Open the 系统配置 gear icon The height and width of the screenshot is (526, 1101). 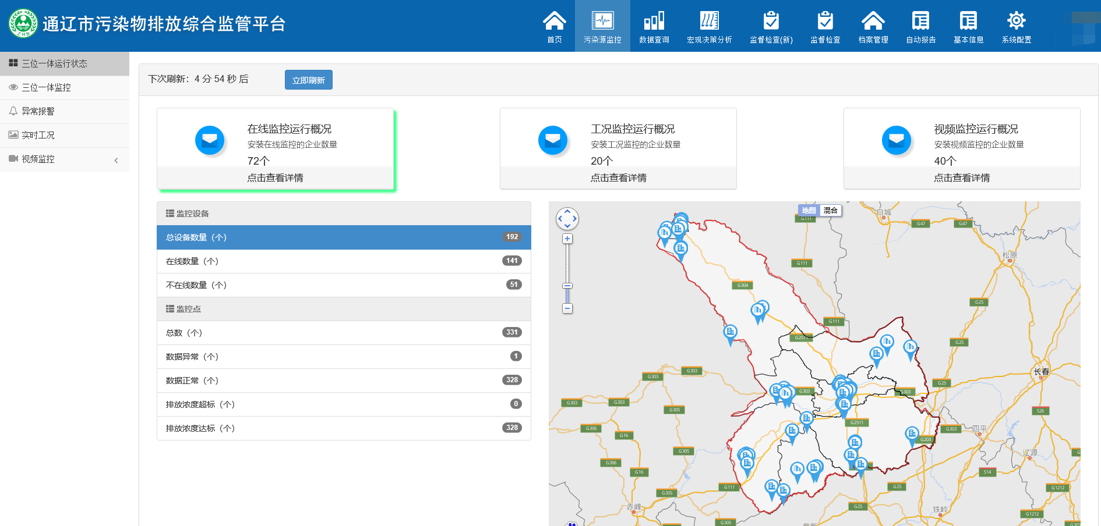coord(1016,27)
